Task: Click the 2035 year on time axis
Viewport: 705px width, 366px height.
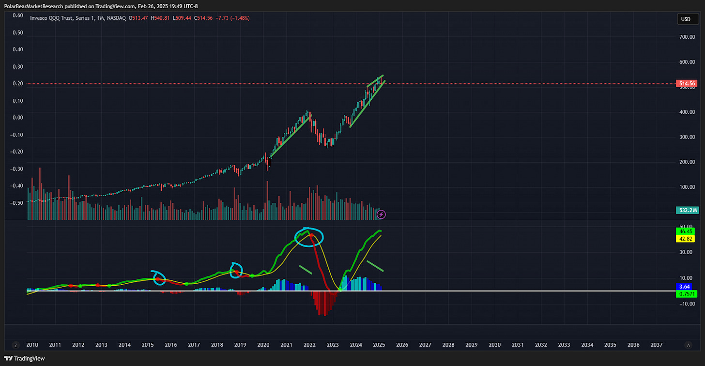Action: (610, 345)
